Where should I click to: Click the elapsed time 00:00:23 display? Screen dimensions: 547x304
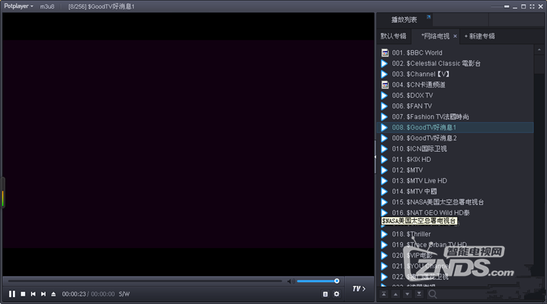tap(74, 294)
